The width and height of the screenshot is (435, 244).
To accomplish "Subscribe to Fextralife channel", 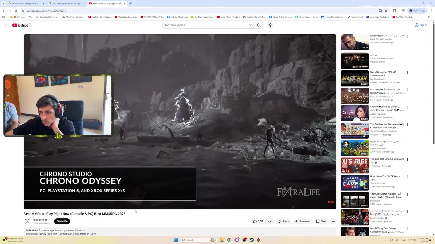I will (x=62, y=221).
